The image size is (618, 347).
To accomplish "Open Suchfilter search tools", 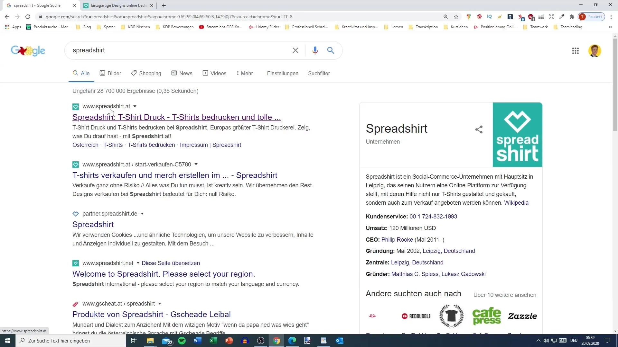I will pyautogui.click(x=319, y=73).
